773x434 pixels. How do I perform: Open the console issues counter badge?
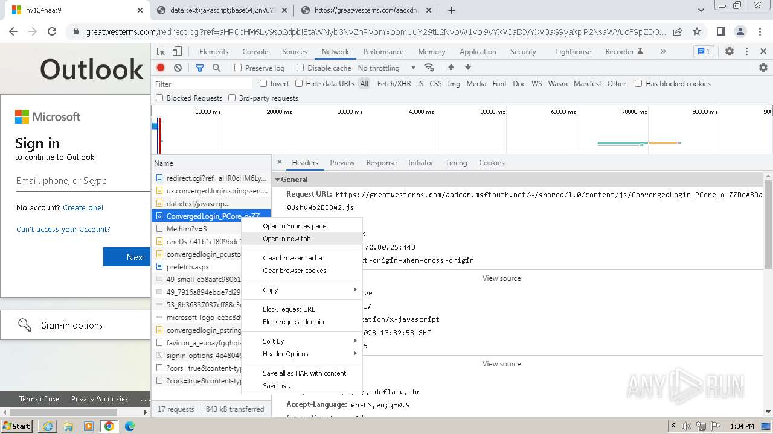click(703, 52)
